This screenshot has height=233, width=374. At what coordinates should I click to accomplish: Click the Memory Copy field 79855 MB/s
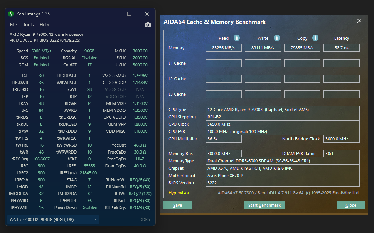(x=302, y=48)
